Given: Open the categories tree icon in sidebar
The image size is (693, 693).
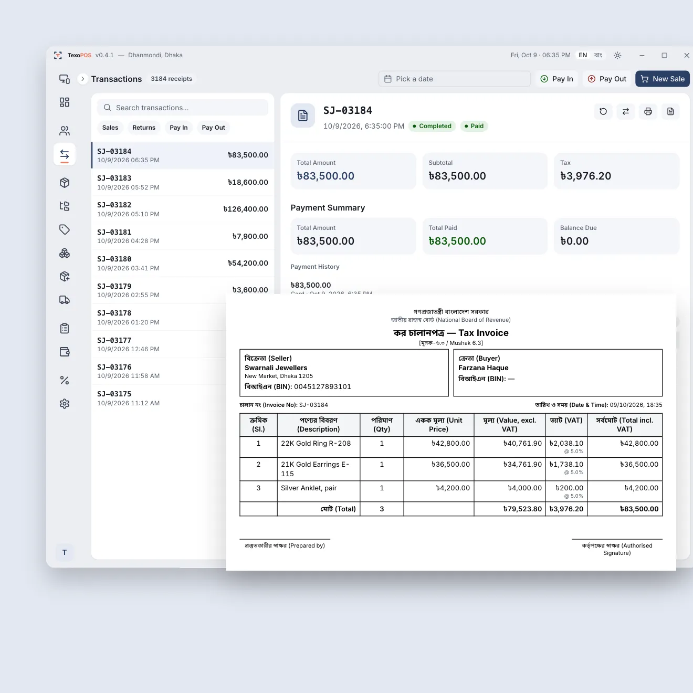Looking at the screenshot, I should pyautogui.click(x=65, y=206).
